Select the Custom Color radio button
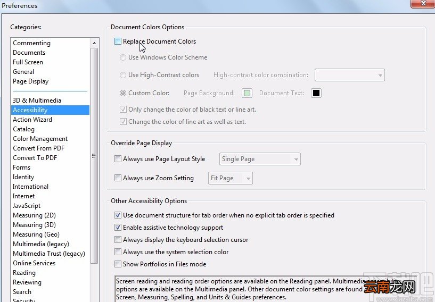Viewport: 435px width, 302px height. [122, 93]
